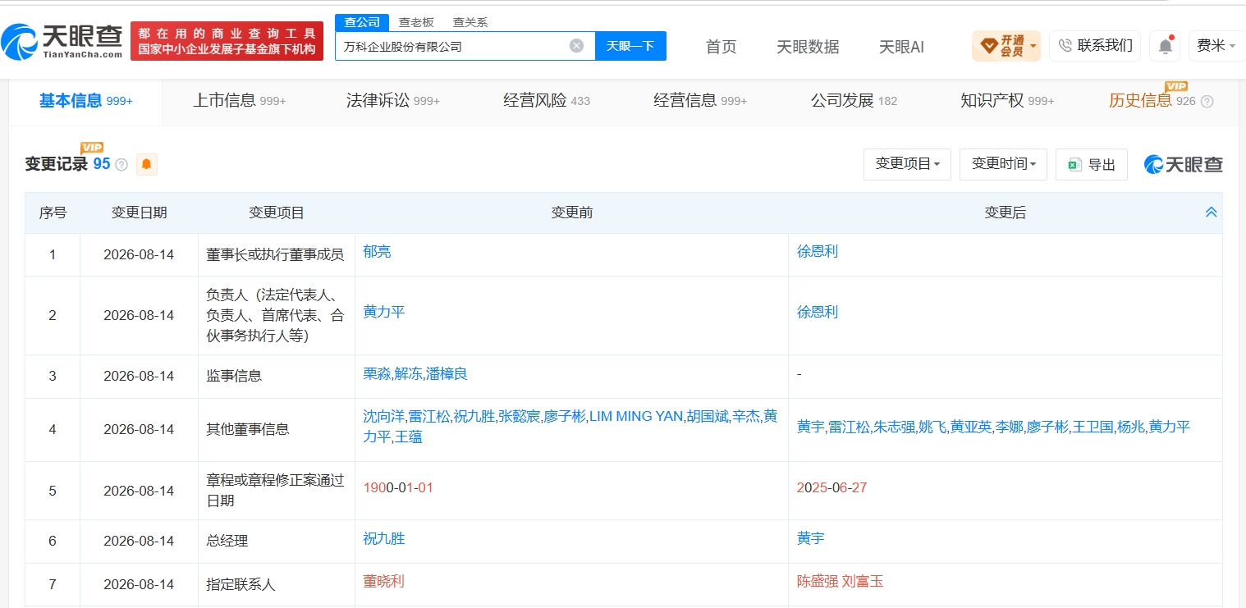Screen dimensions: 1246x608
Task: Open the 李娜 director link
Action: pos(1010,427)
